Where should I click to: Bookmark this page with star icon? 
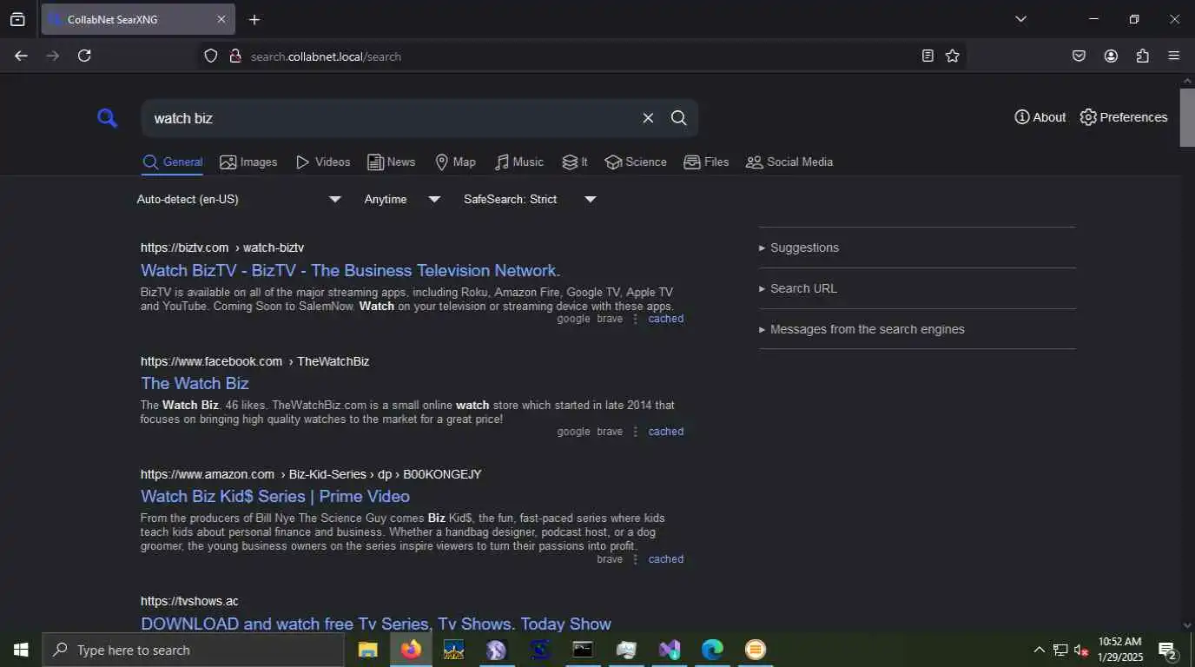point(953,56)
